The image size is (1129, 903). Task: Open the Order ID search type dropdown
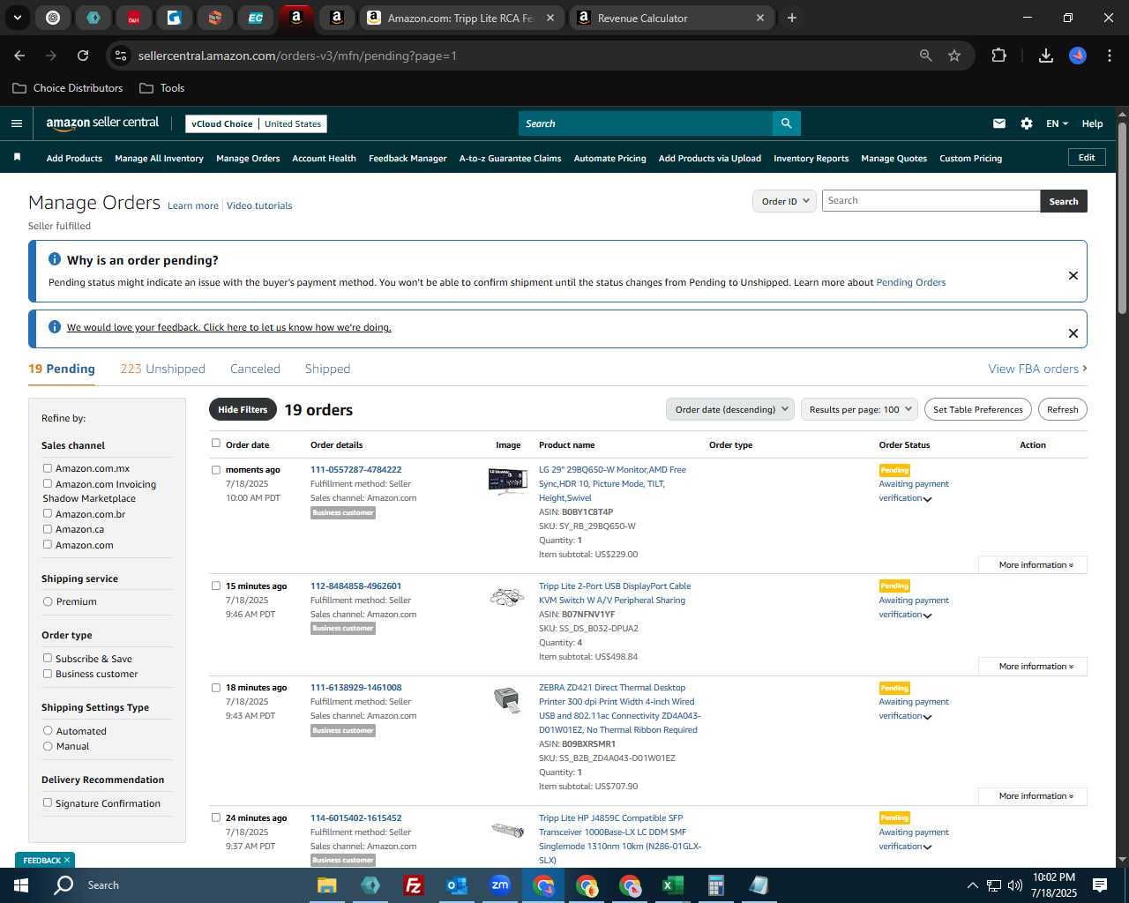pyautogui.click(x=785, y=201)
